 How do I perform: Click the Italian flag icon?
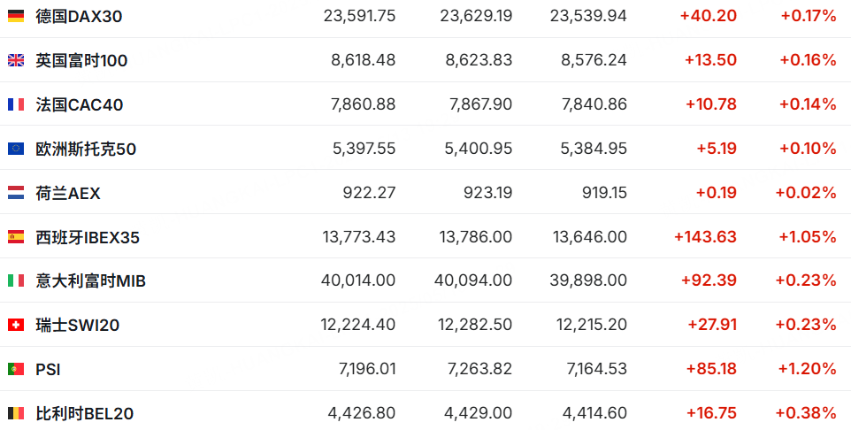tap(16, 280)
